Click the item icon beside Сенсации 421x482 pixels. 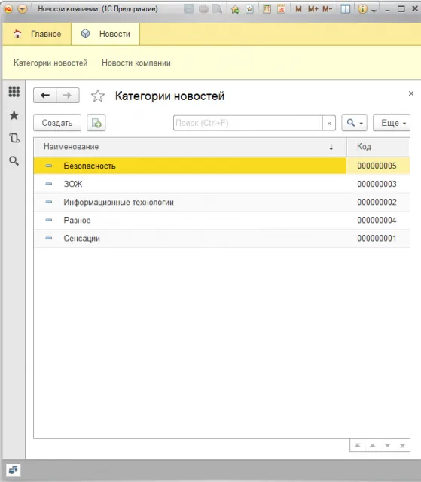tap(49, 238)
